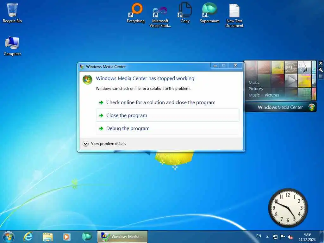Screen dimensions: 324x243
Task: Open the Recycle Bin desktop icon
Action: point(12,13)
